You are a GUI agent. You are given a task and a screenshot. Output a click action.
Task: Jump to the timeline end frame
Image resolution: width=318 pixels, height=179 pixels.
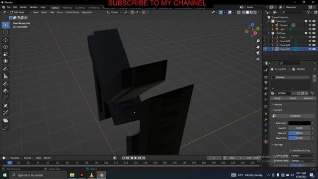(x=144, y=158)
